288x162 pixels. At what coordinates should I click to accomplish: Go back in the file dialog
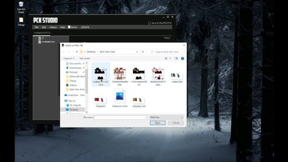(x=63, y=52)
